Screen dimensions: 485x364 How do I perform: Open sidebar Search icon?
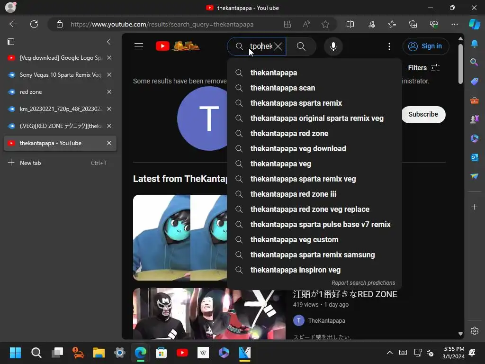474,63
